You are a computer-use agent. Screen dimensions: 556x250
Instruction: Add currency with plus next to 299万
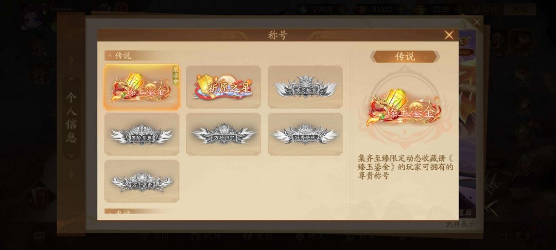tap(342, 10)
